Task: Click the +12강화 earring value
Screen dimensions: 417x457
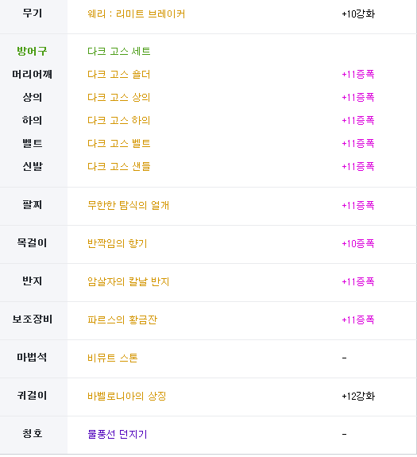Action: point(358,396)
